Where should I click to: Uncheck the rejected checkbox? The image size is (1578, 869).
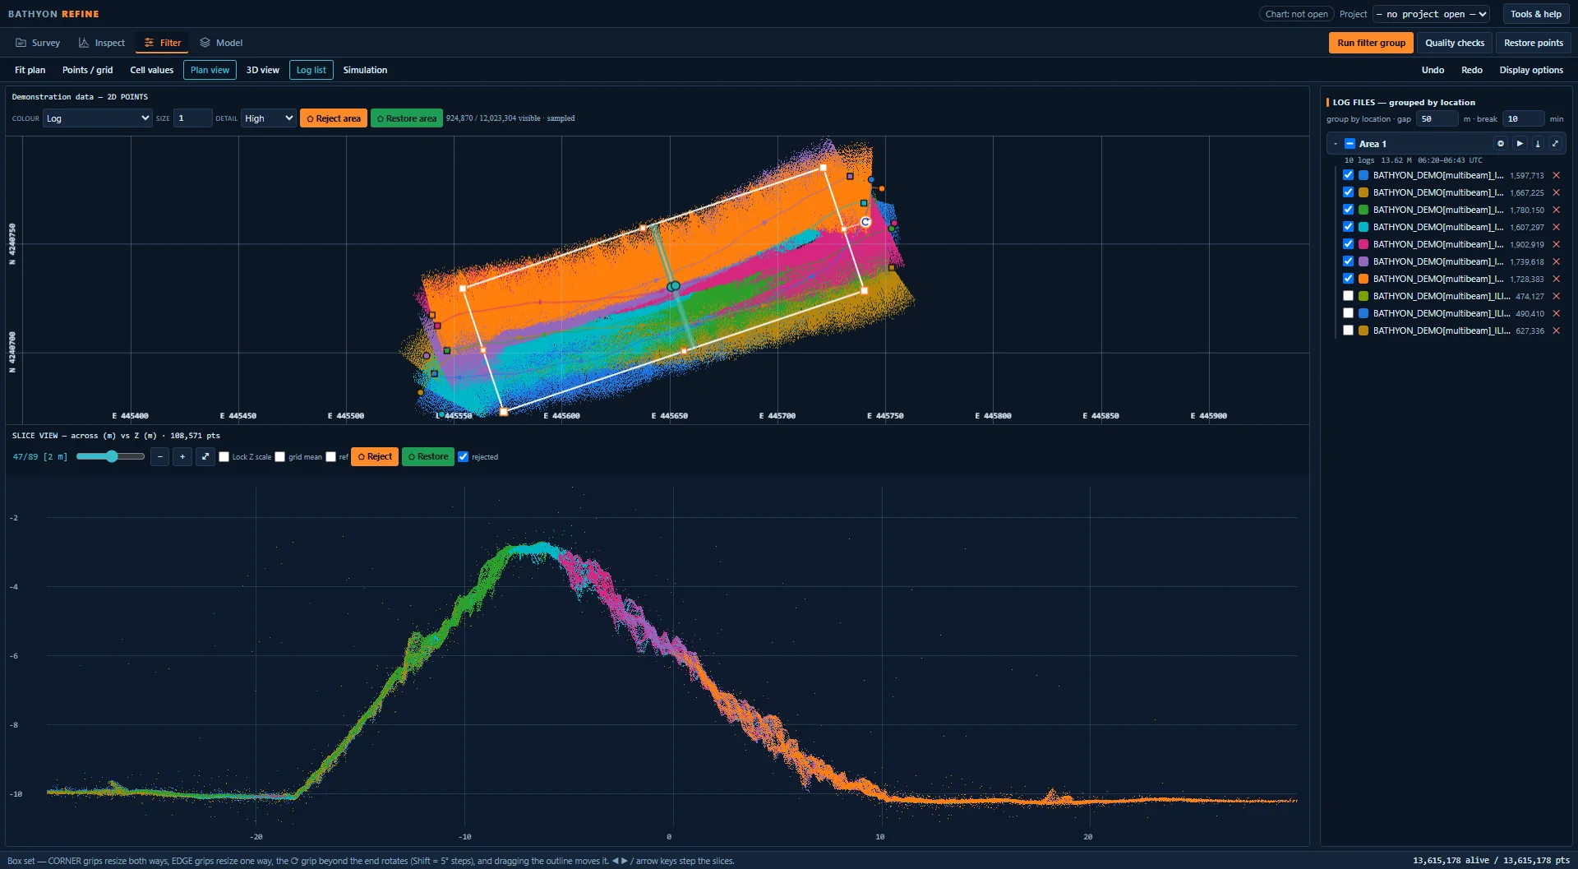(464, 457)
